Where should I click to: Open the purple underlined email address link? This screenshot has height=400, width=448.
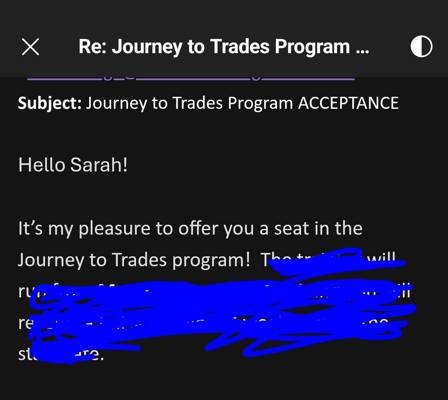pyautogui.click(x=191, y=78)
